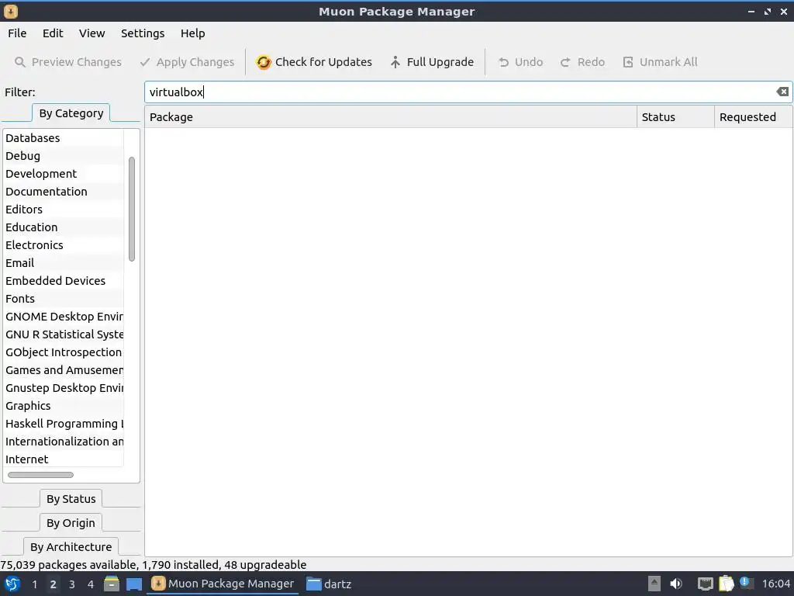Open the File menu
794x596 pixels.
(x=17, y=33)
